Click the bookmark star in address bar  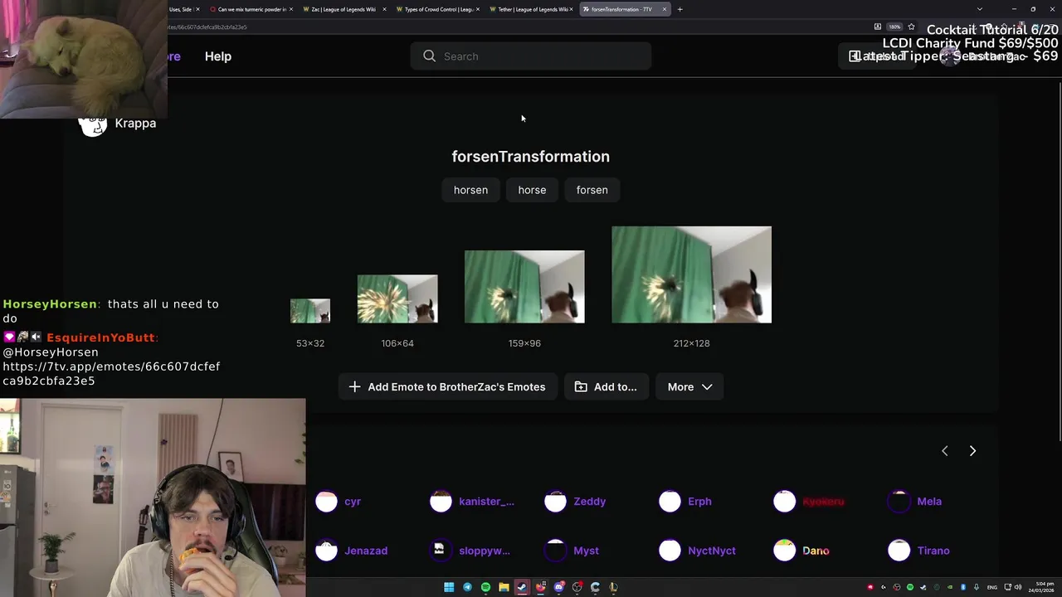(911, 27)
